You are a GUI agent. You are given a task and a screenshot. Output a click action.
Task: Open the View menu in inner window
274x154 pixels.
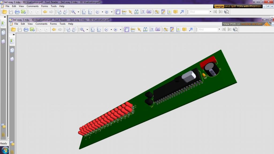[30, 24]
